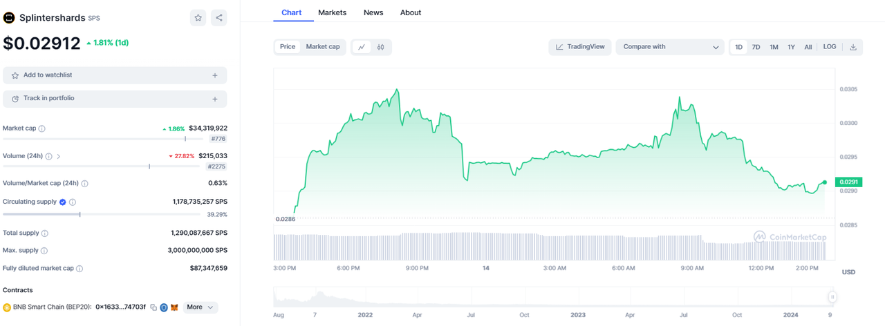This screenshot has height=326, width=885.
Task: Select the Market cap chart toggle
Action: [323, 47]
